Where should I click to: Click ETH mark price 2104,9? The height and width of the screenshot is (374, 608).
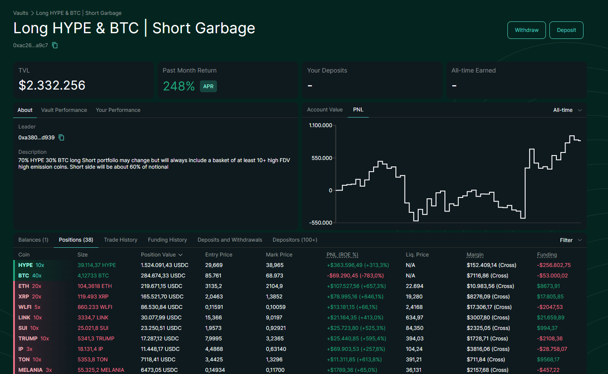[275, 286]
